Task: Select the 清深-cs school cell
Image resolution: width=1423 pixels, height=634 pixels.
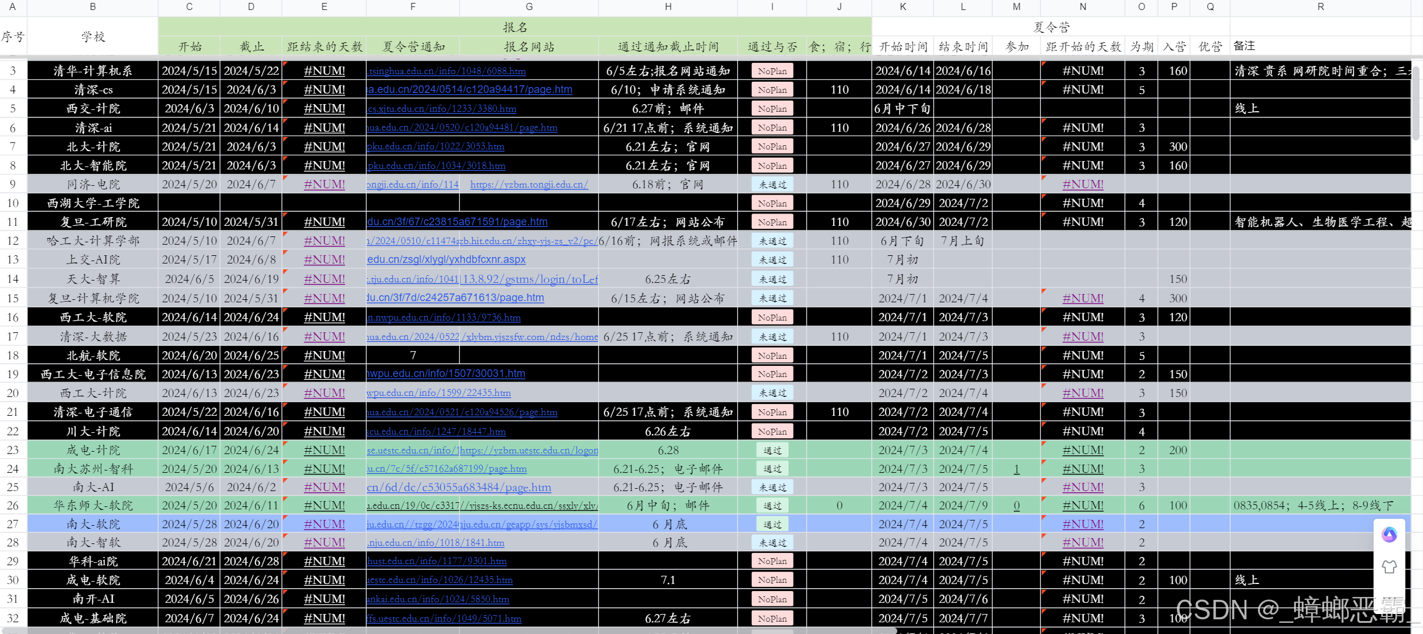Action: [92, 90]
